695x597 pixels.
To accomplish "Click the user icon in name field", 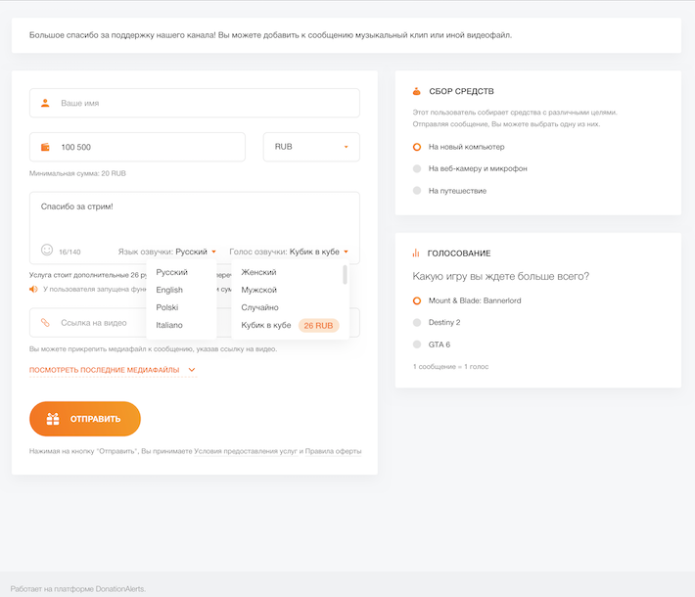I will (45, 103).
